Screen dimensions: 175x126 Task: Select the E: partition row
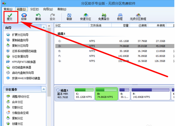pos(114,51)
